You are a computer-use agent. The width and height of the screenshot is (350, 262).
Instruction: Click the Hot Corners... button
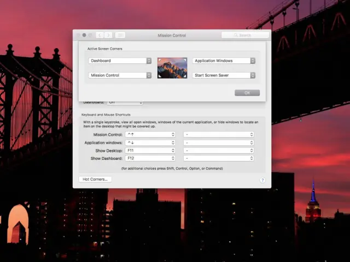point(95,179)
